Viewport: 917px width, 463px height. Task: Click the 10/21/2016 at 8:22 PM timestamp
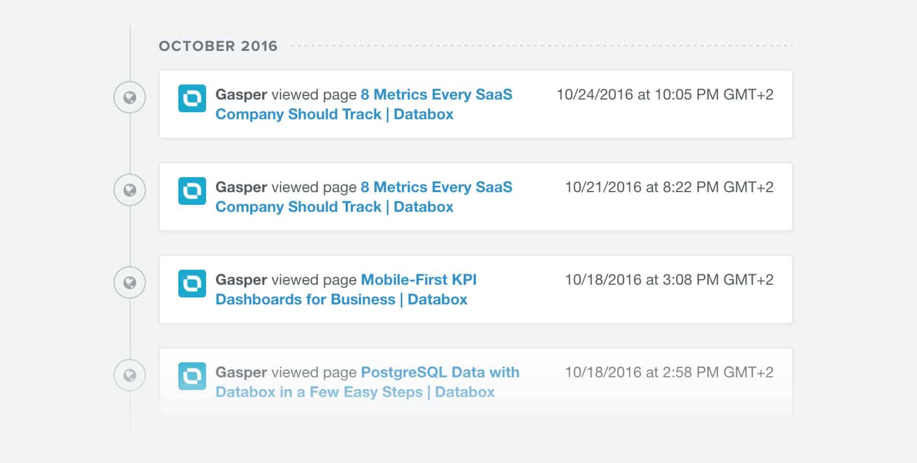[x=669, y=187]
